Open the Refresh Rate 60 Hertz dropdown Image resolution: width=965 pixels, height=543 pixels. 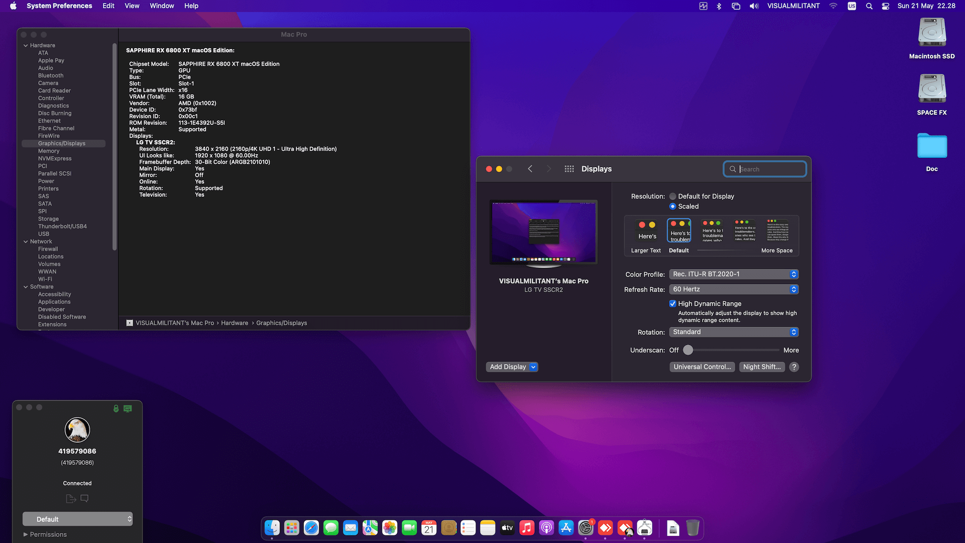click(x=734, y=290)
